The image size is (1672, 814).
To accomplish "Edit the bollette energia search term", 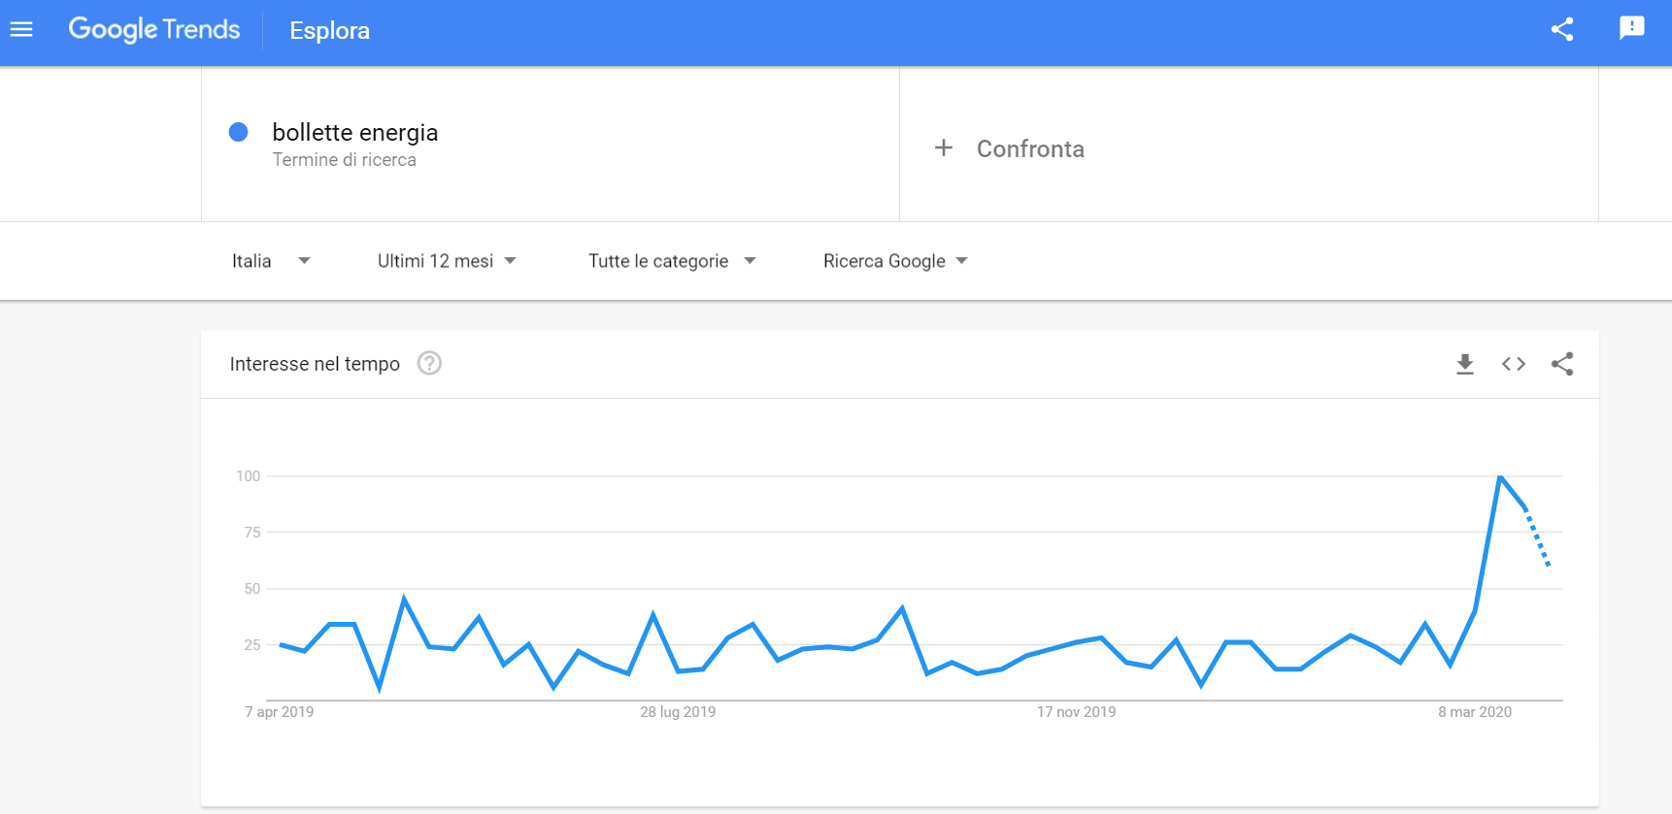I will [x=354, y=133].
